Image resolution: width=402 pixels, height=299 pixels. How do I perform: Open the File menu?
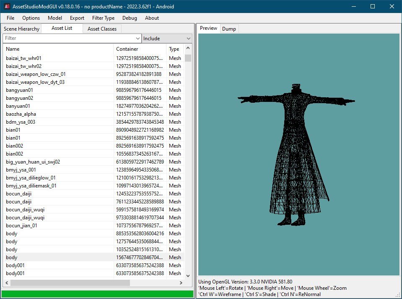[10, 18]
